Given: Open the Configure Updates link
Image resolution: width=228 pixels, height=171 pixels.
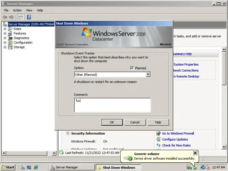Looking at the screenshot, I should [x=175, y=139].
